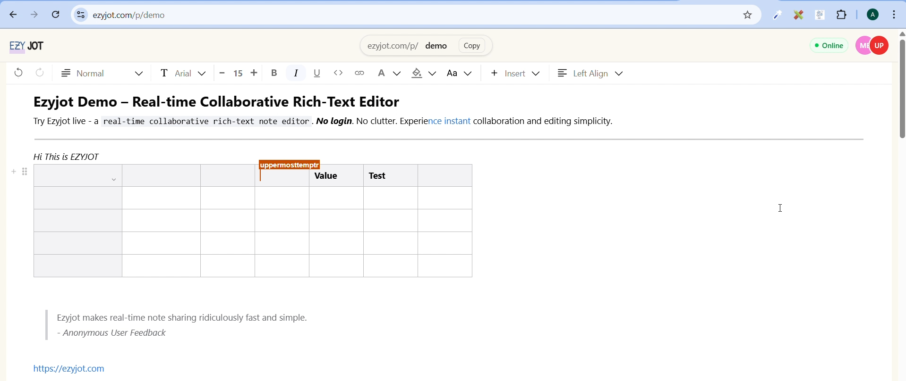This screenshot has height=381, width=906.
Task: Reload the page
Action: click(x=56, y=15)
